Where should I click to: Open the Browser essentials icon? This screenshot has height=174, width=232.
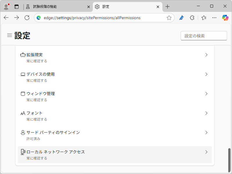click(x=181, y=18)
